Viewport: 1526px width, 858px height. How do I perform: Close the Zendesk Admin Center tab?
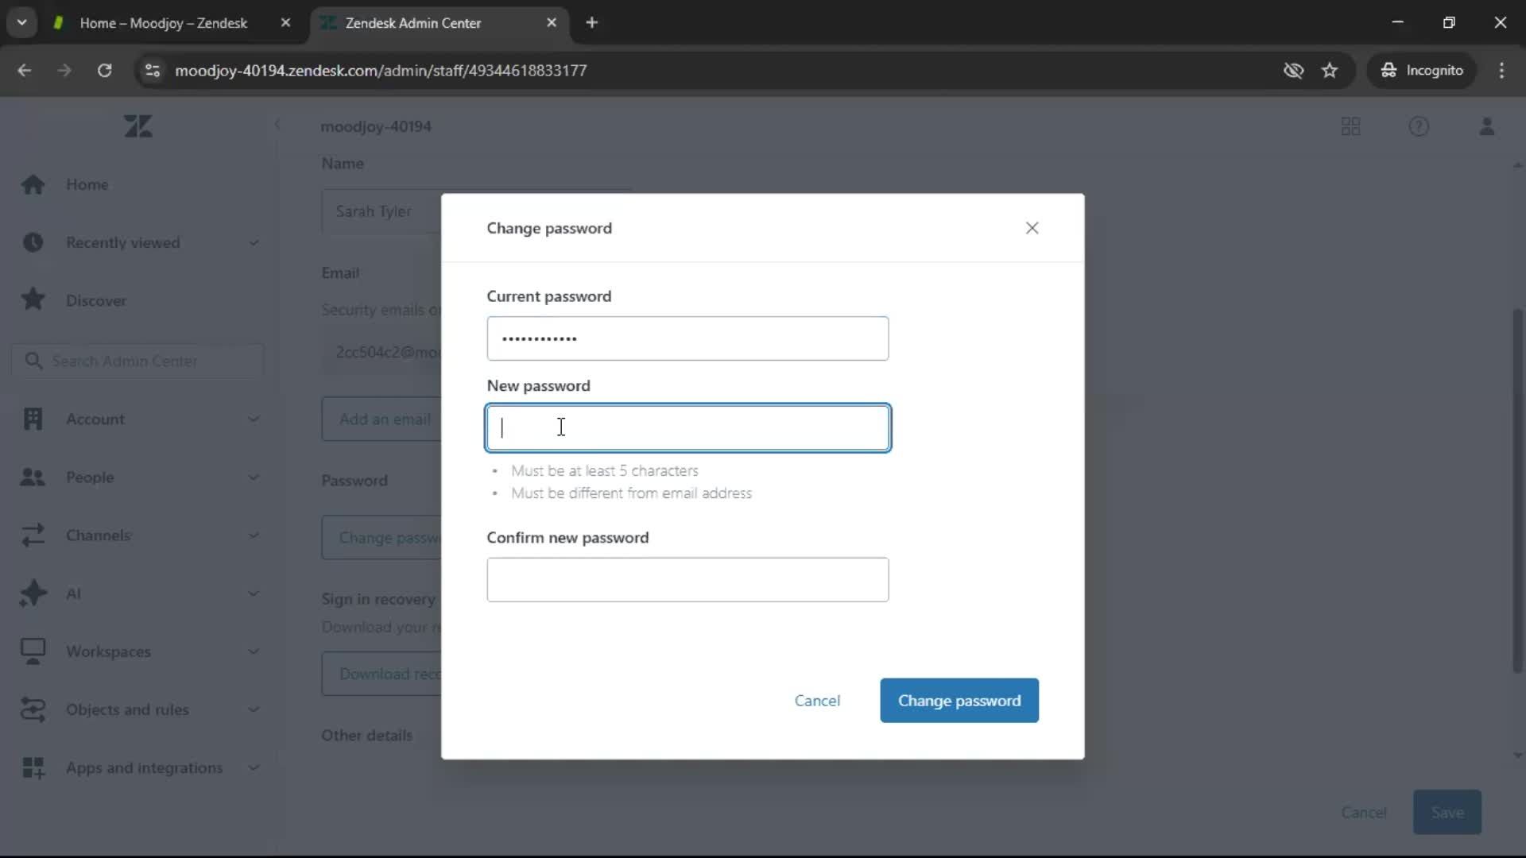552,23
